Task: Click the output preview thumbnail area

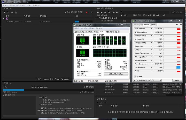Action: [20, 106]
